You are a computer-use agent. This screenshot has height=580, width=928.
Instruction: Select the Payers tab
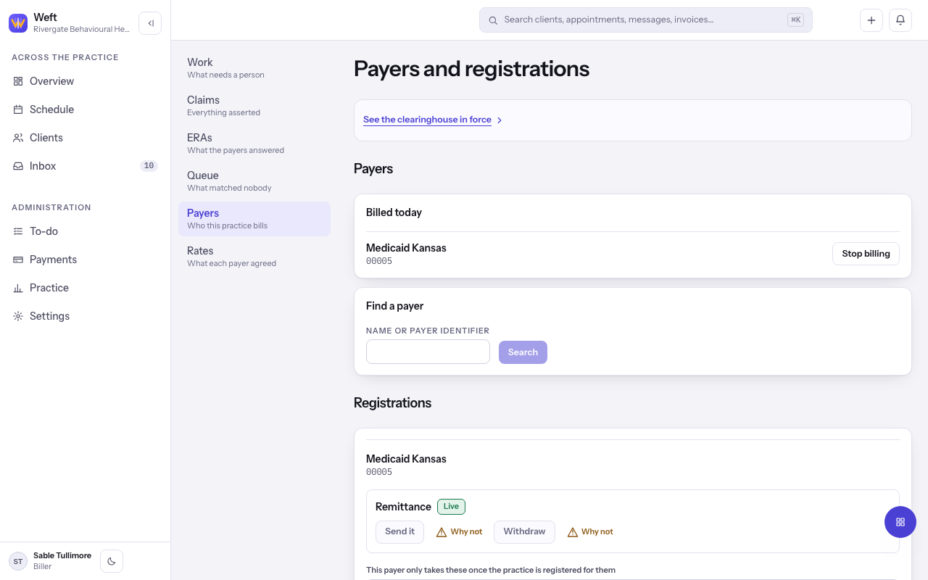pyautogui.click(x=254, y=219)
